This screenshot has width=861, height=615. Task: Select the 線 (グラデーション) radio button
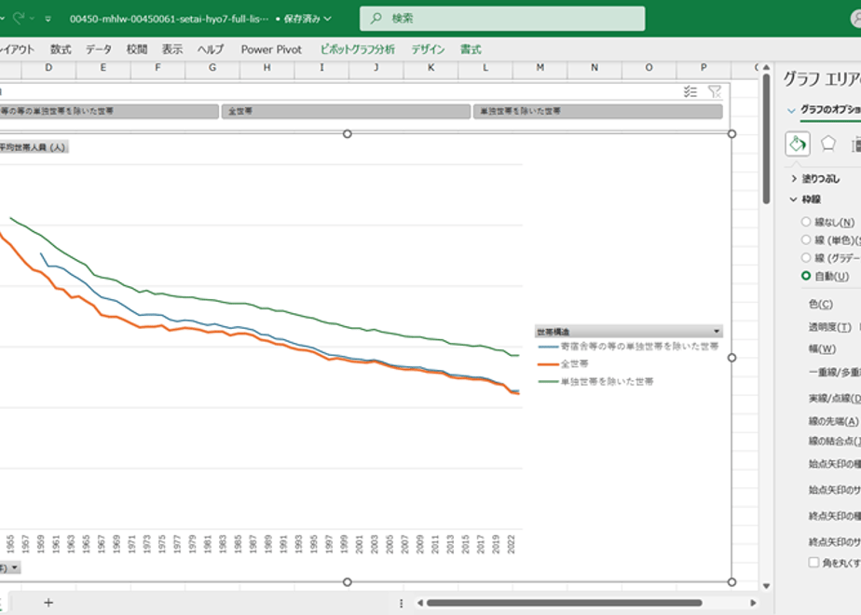[805, 257]
